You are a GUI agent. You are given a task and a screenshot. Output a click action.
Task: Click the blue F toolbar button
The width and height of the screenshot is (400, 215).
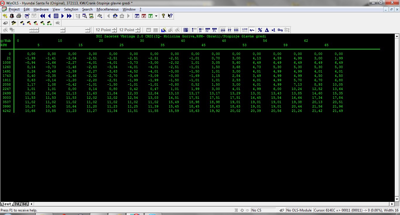tap(137, 16)
